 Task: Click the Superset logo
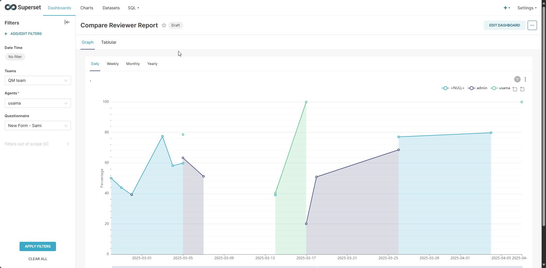pos(23,7)
